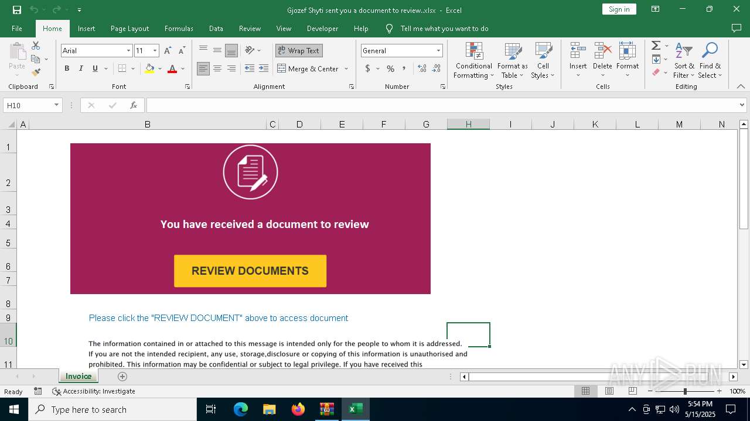Open General number format dropdown
Image resolution: width=750 pixels, height=421 pixels.
pyautogui.click(x=438, y=51)
